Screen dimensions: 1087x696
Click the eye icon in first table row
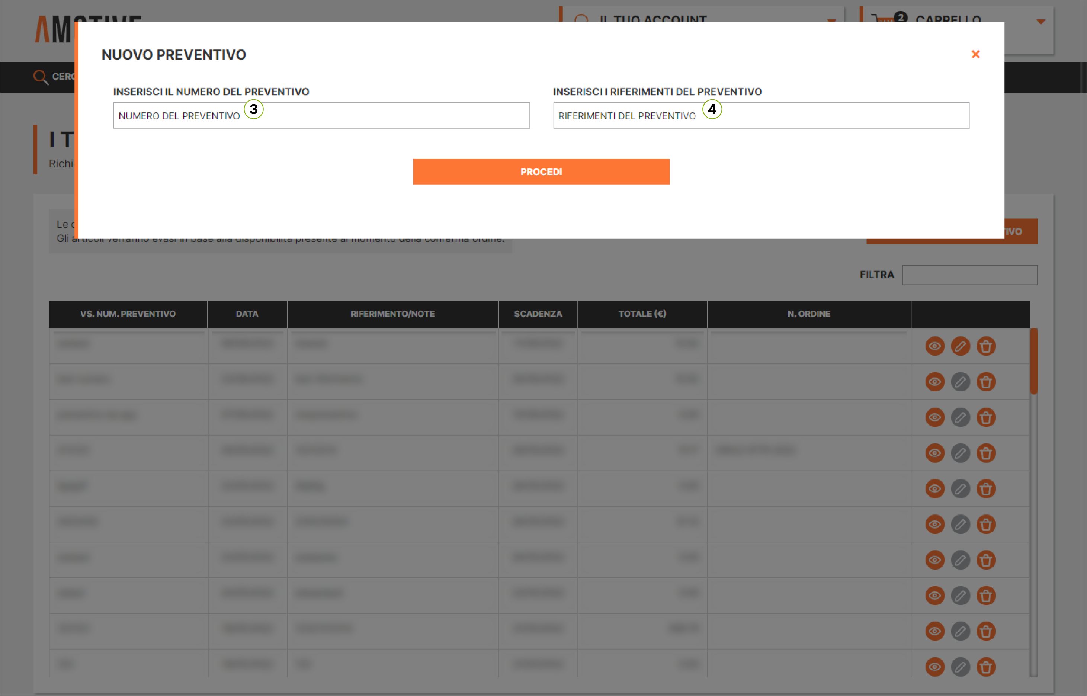935,346
